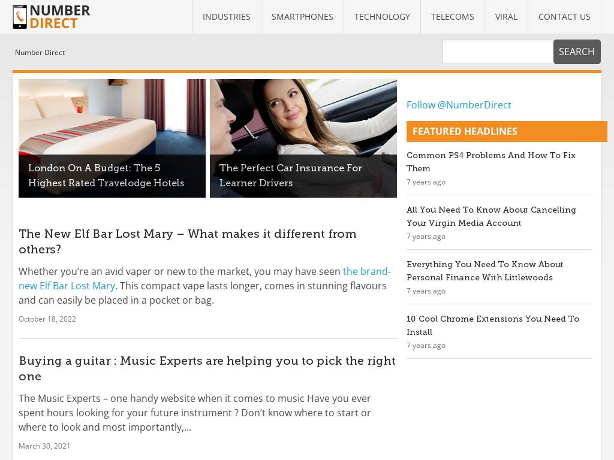Click the search text field

(498, 52)
